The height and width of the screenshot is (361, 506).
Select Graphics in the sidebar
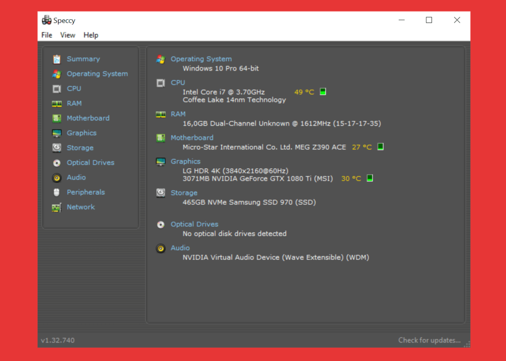tap(82, 133)
